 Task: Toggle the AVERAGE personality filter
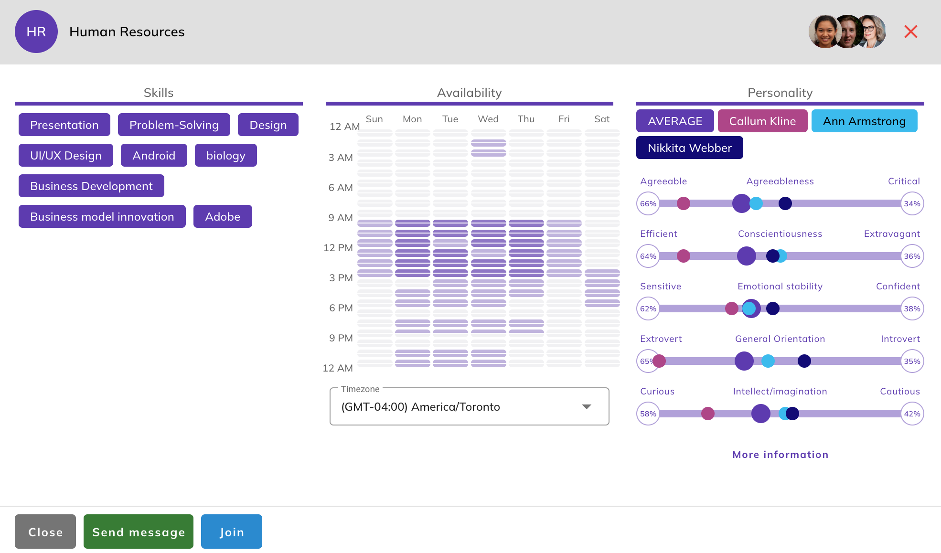pyautogui.click(x=674, y=121)
